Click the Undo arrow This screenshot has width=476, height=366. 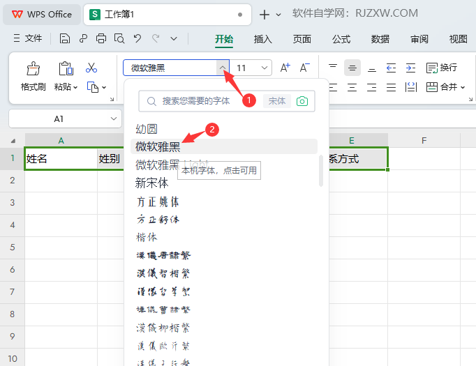coord(137,38)
